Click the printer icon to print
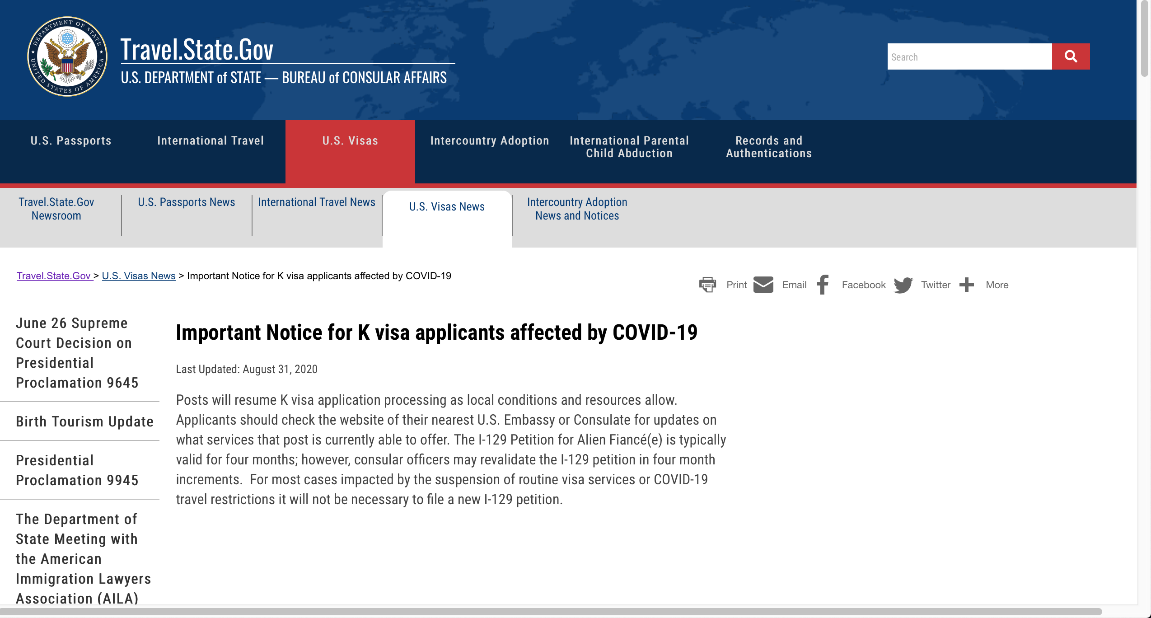The image size is (1151, 618). click(707, 285)
